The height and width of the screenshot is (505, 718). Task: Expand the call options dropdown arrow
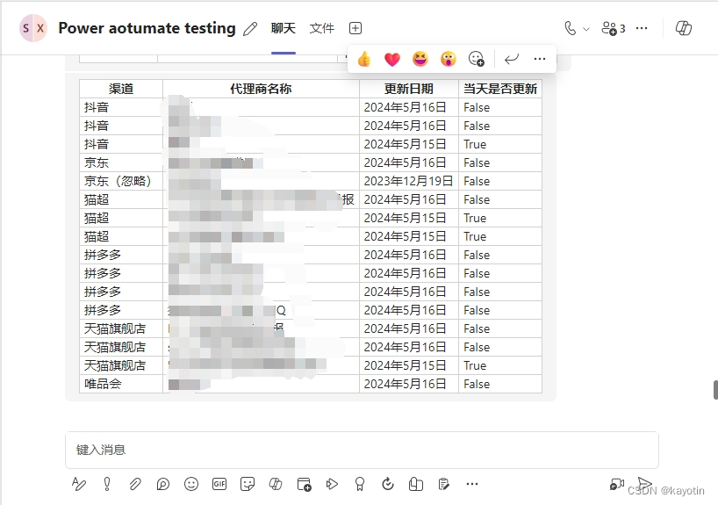[x=586, y=29]
